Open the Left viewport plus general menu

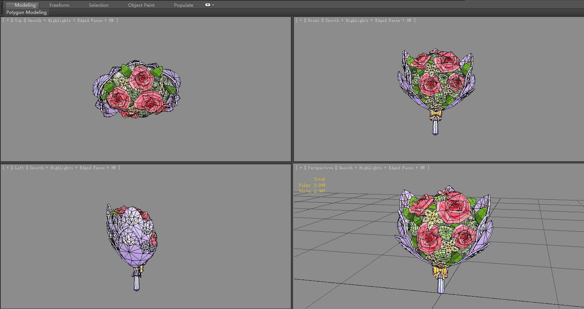coord(8,168)
